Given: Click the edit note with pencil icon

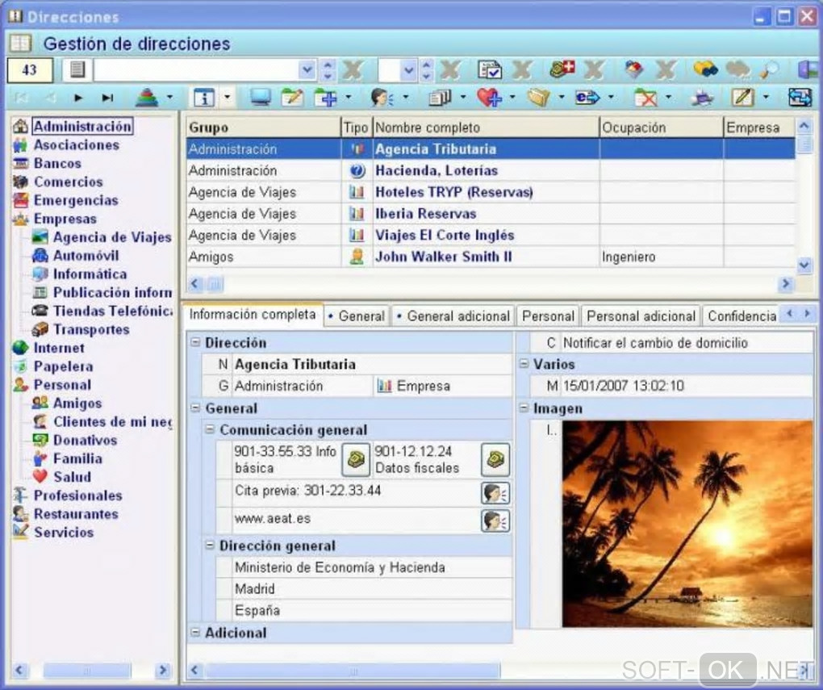Looking at the screenshot, I should pyautogui.click(x=292, y=98).
